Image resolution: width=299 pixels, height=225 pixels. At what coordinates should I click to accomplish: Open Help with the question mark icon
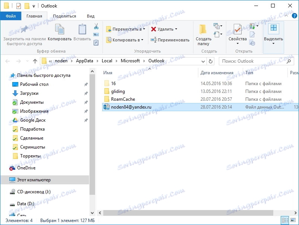294,16
